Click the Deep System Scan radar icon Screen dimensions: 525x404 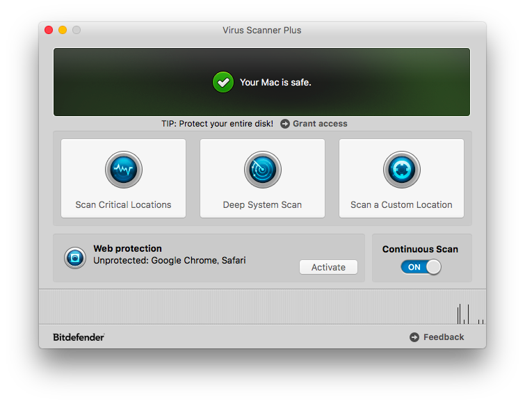point(263,170)
